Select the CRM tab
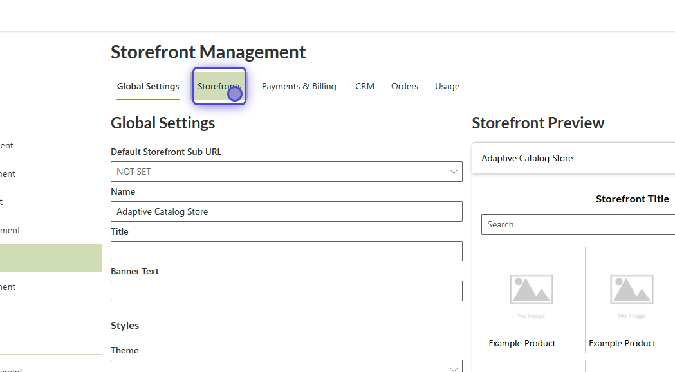The height and width of the screenshot is (372, 675). coord(365,86)
